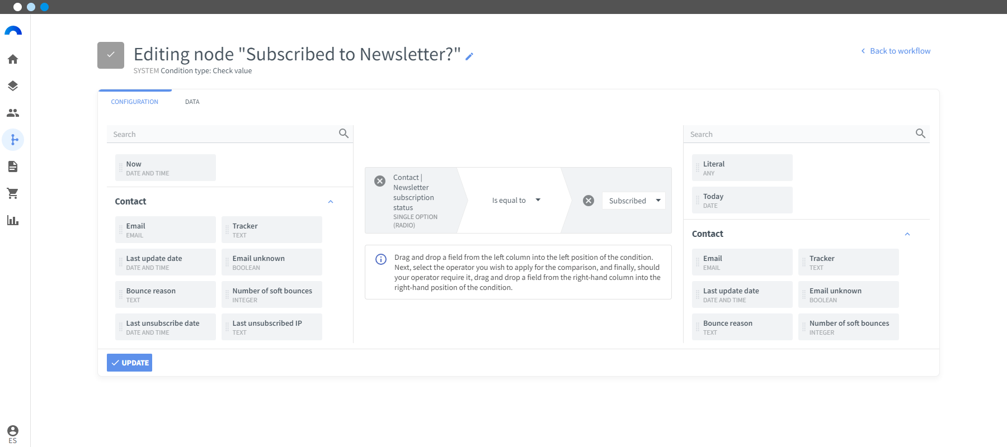Remove the Contact Newsletter subscription field
1007x447 pixels.
tap(380, 181)
